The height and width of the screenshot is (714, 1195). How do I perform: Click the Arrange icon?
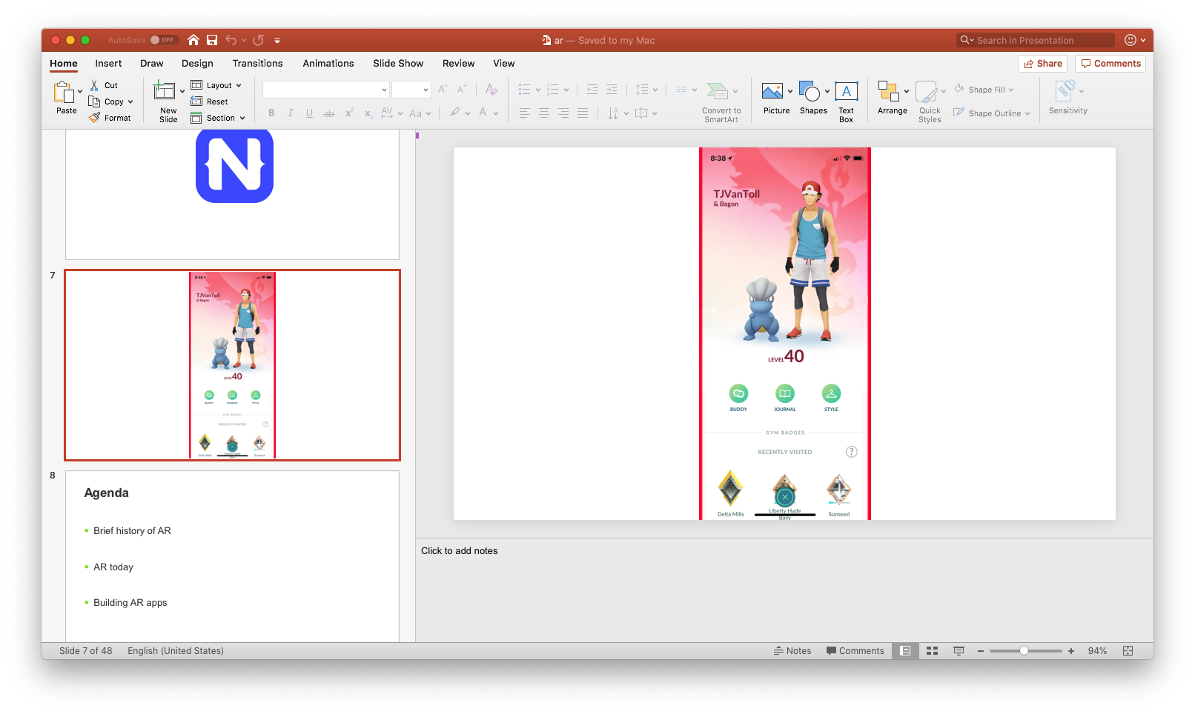pyautogui.click(x=888, y=91)
